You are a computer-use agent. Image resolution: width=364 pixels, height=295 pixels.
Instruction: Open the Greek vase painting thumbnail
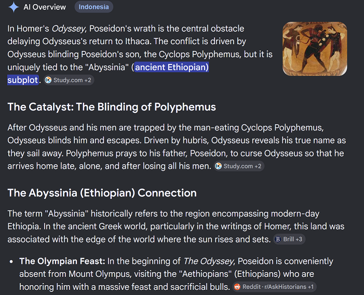[x=315, y=49]
